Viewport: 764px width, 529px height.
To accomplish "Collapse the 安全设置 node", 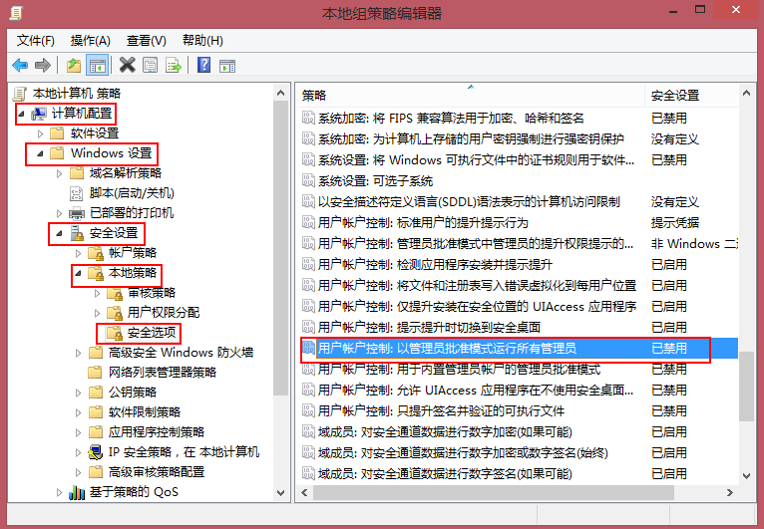I will coord(60,234).
